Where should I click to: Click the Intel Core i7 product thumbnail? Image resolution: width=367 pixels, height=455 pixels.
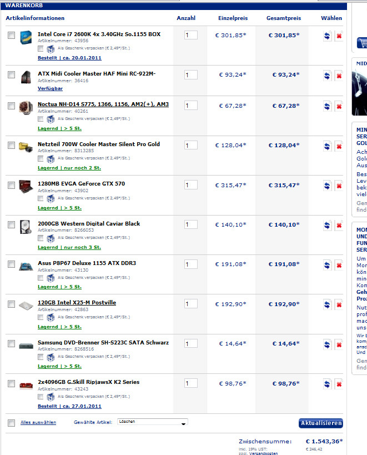26,37
